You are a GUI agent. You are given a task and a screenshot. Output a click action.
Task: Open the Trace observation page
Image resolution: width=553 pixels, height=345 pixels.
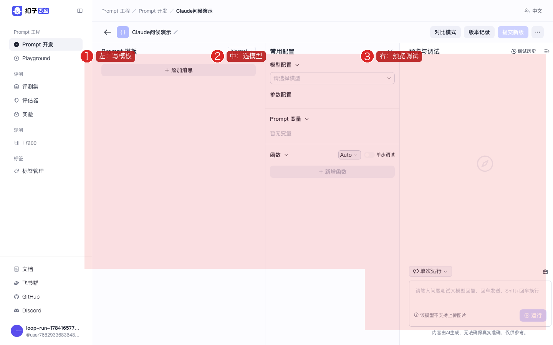46,143
